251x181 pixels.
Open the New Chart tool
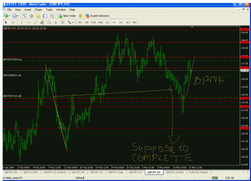[6, 16]
